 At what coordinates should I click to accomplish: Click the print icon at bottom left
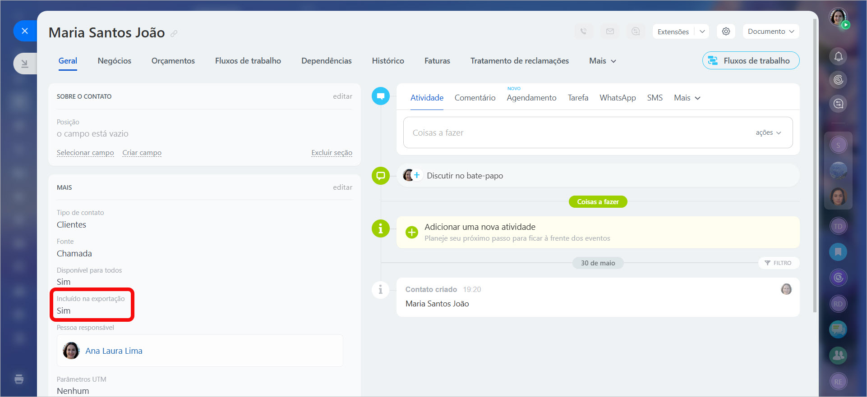point(19,379)
